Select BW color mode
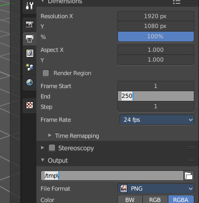The height and width of the screenshot is (203, 199). (130, 199)
